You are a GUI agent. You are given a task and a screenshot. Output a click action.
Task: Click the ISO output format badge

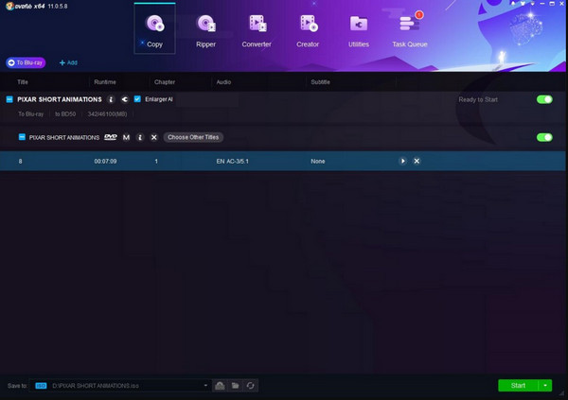41,386
